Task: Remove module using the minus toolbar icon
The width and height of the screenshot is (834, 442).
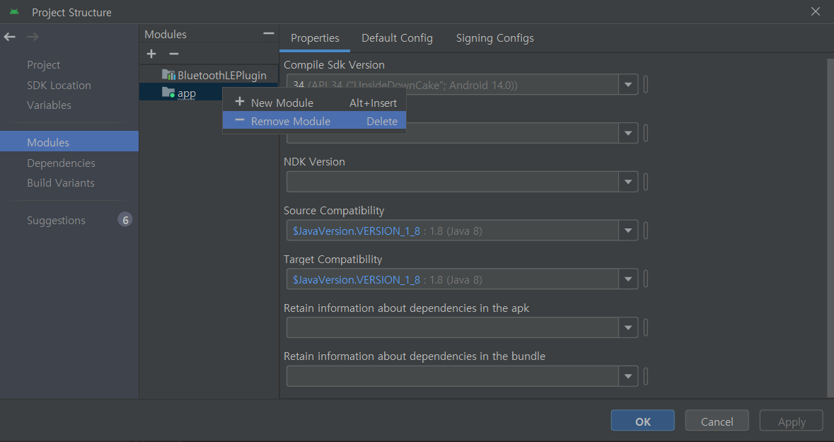Action: [174, 54]
